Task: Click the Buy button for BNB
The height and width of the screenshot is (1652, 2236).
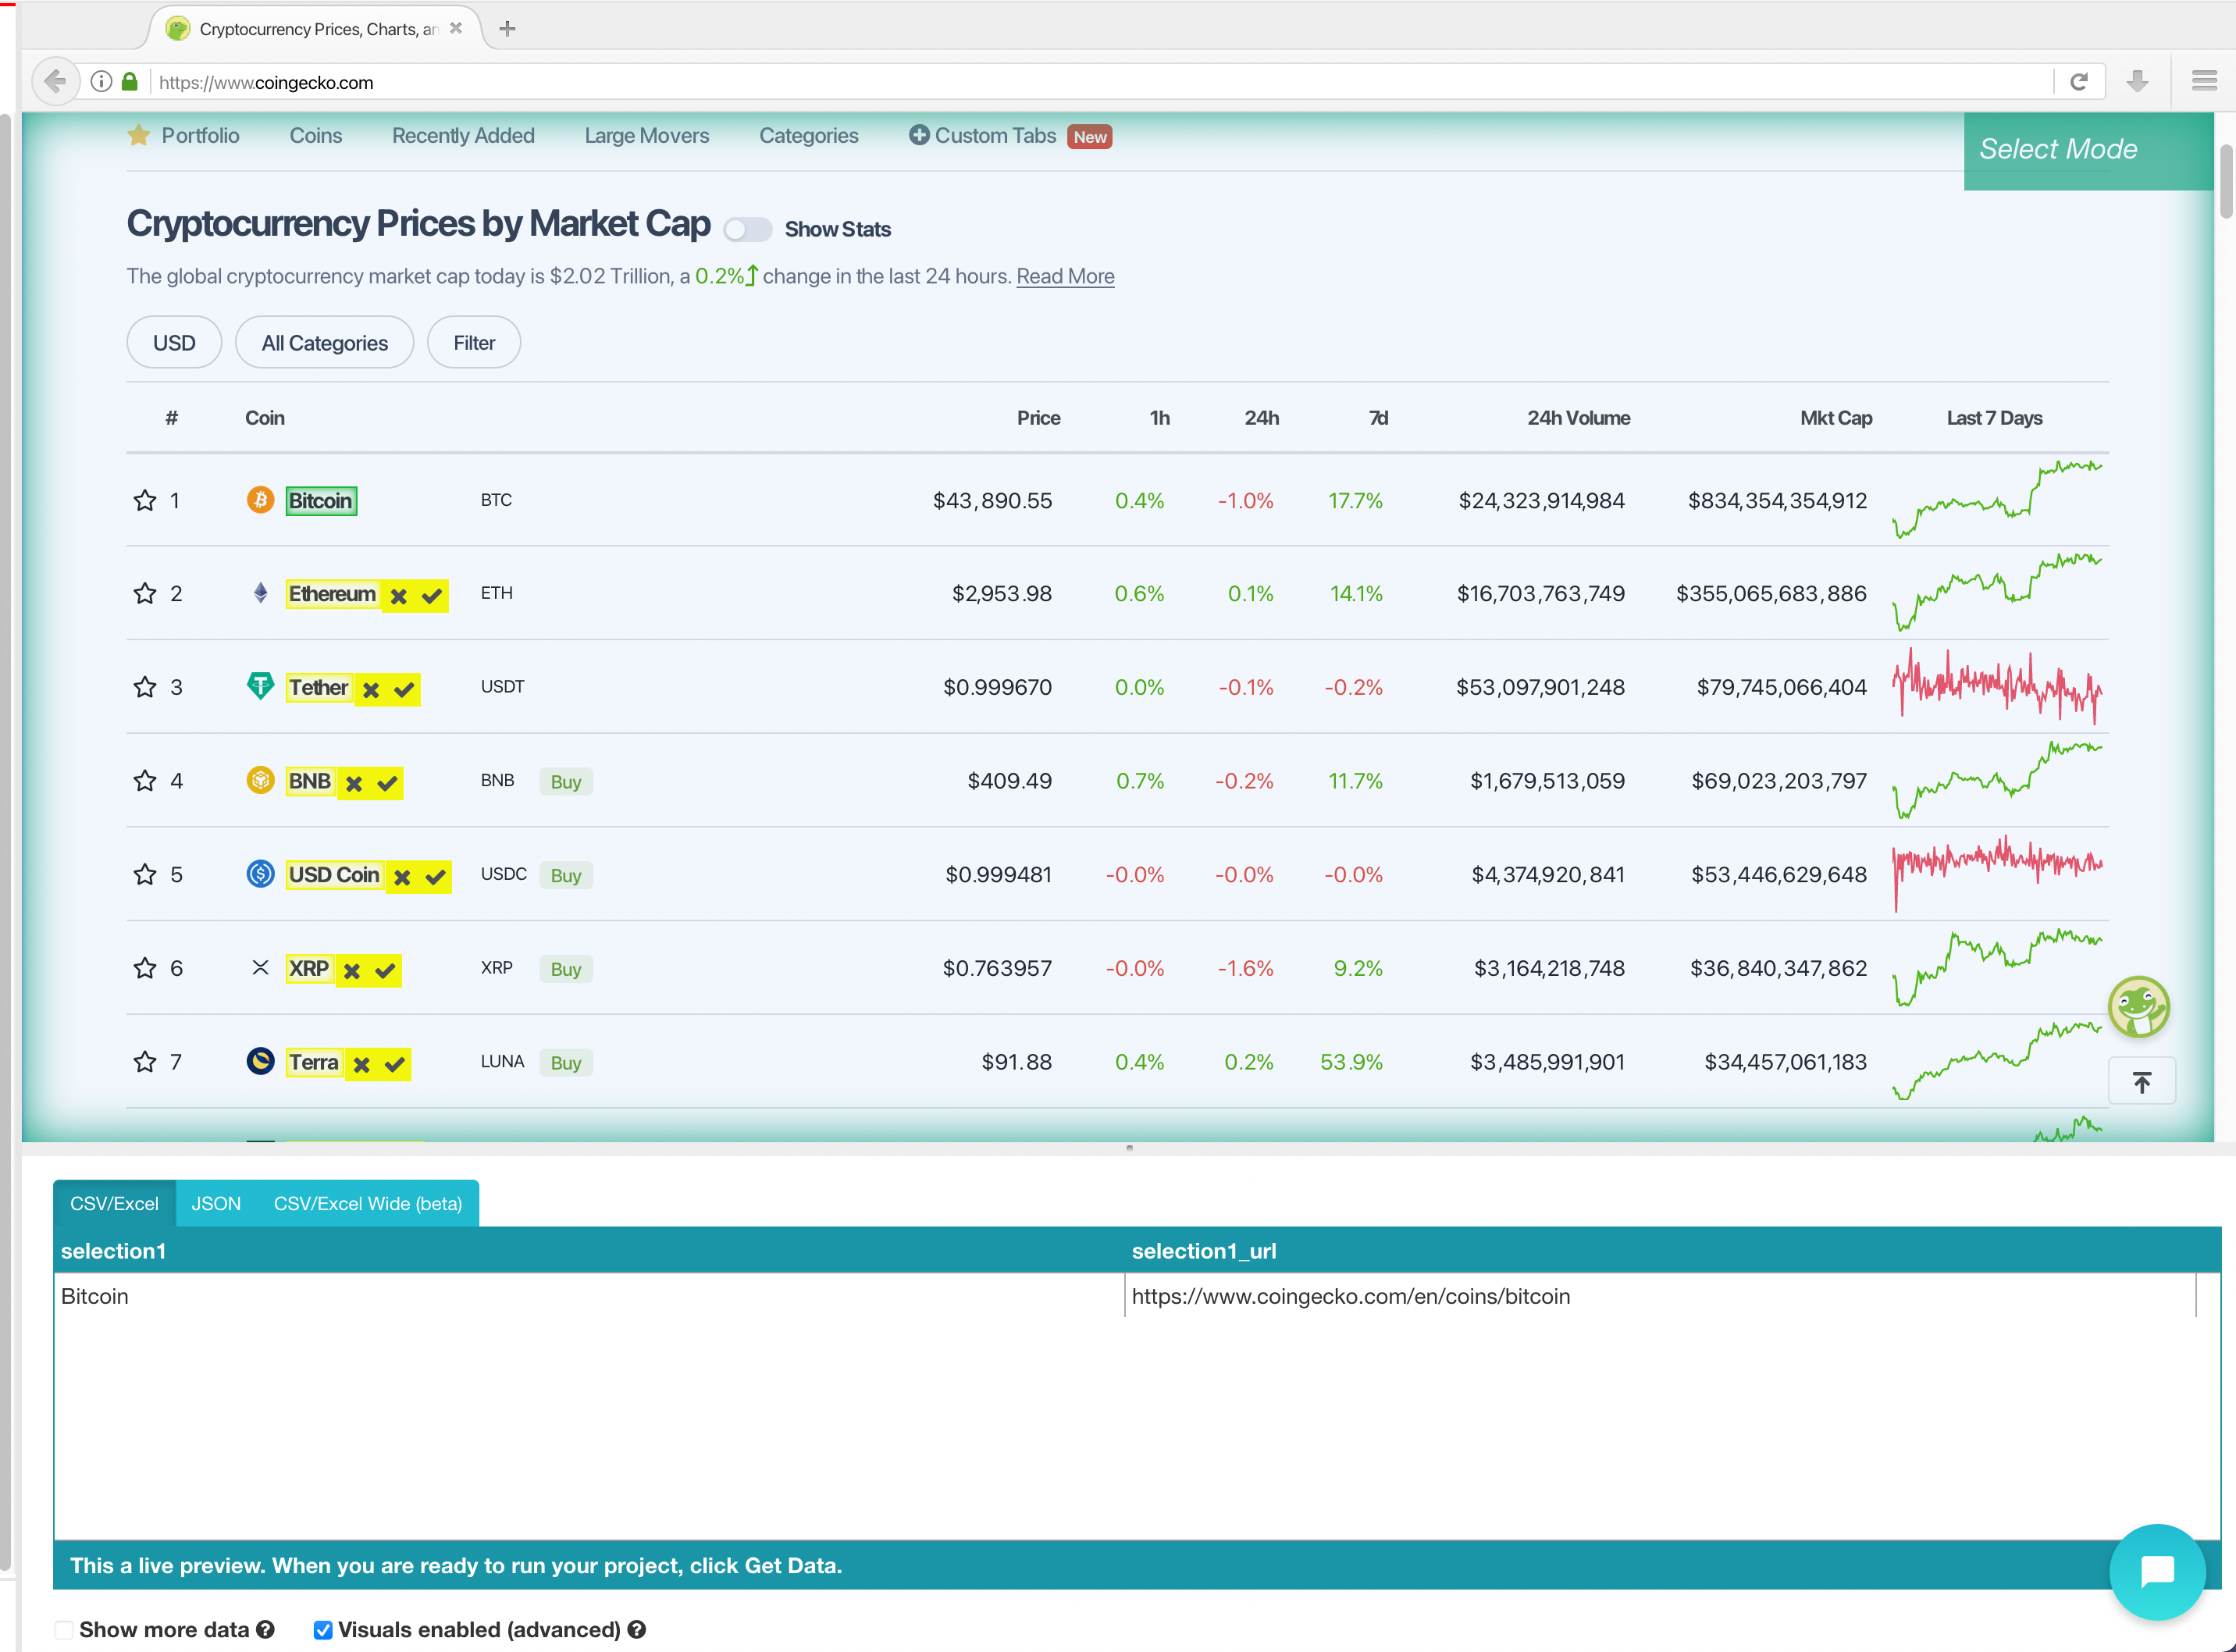Action: click(566, 781)
